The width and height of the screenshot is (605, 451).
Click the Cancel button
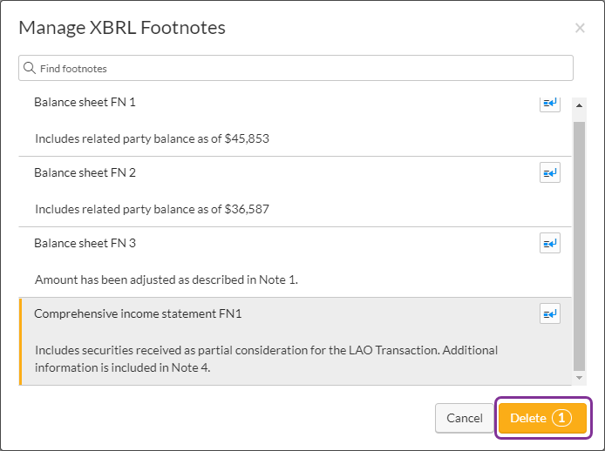click(x=464, y=418)
